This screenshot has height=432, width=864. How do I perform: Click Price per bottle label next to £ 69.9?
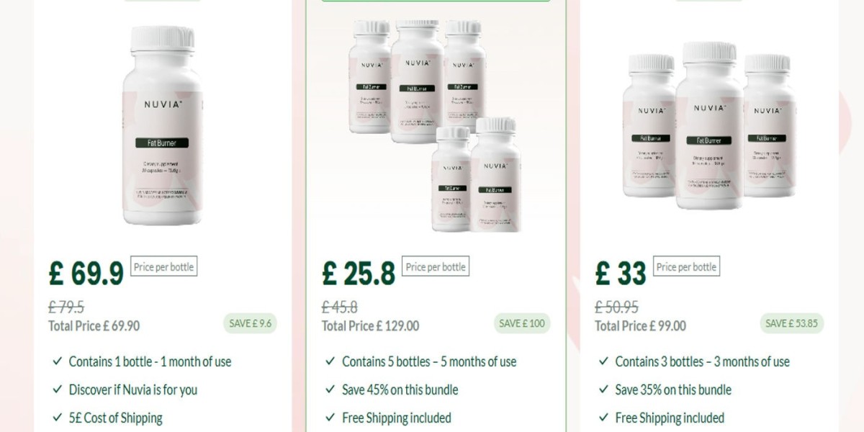point(163,267)
